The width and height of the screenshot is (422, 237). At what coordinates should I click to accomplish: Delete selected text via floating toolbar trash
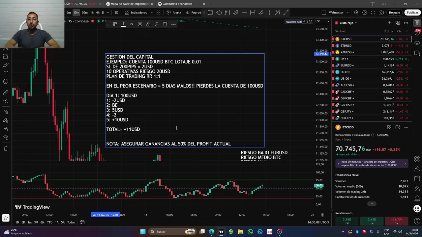click(165, 24)
